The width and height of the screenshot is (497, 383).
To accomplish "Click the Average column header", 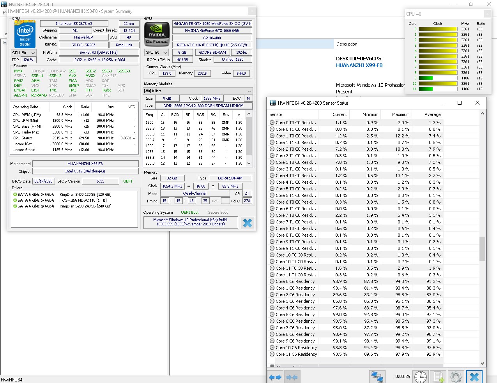I will coord(427,114).
